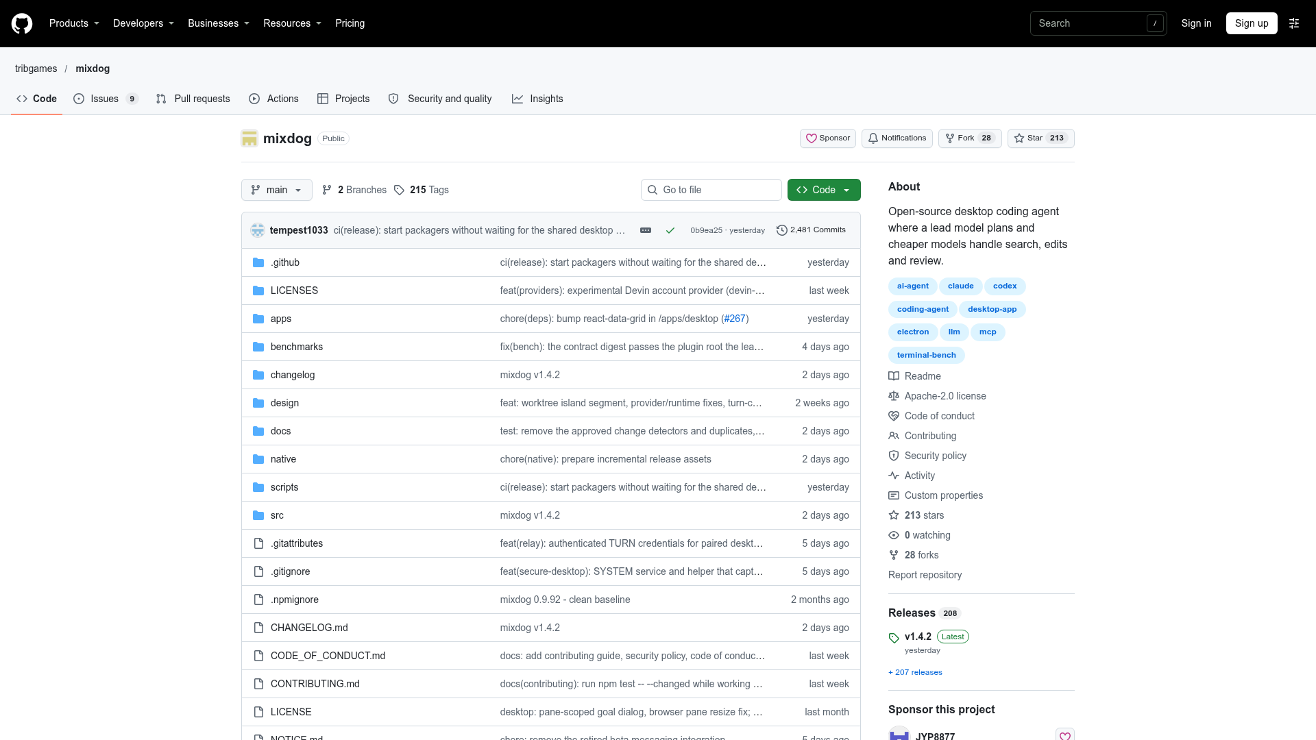This screenshot has width=1316, height=740.
Task: Click the file icon beside CHANGELOG.md
Action: point(258,628)
